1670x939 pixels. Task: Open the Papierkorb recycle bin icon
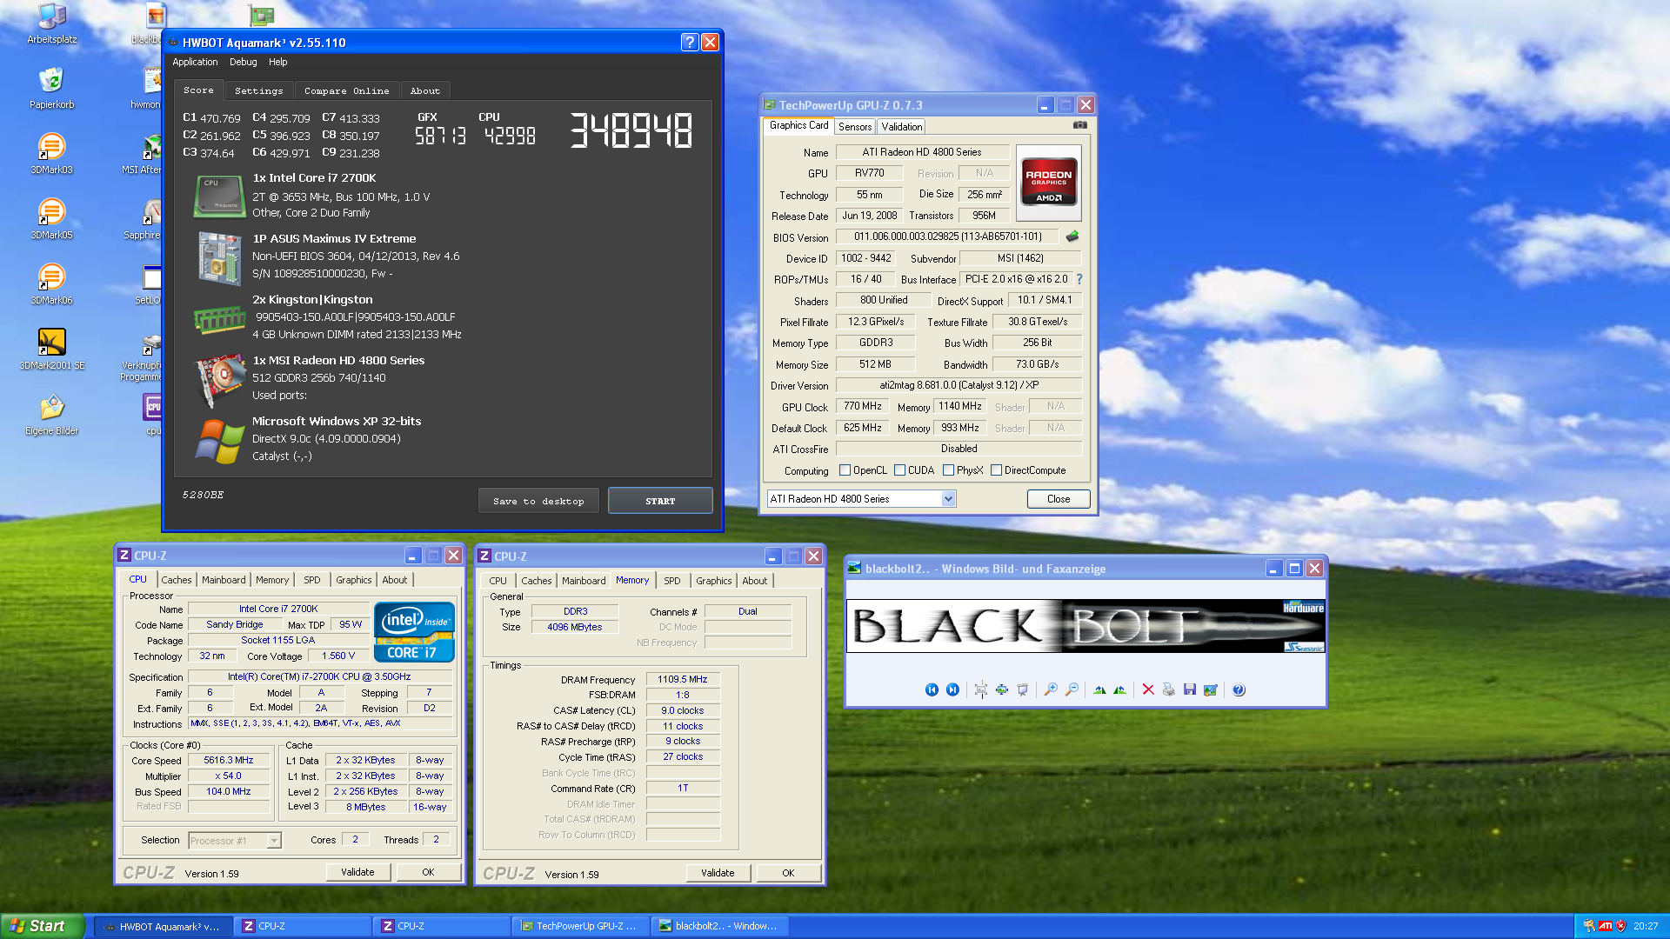52,90
